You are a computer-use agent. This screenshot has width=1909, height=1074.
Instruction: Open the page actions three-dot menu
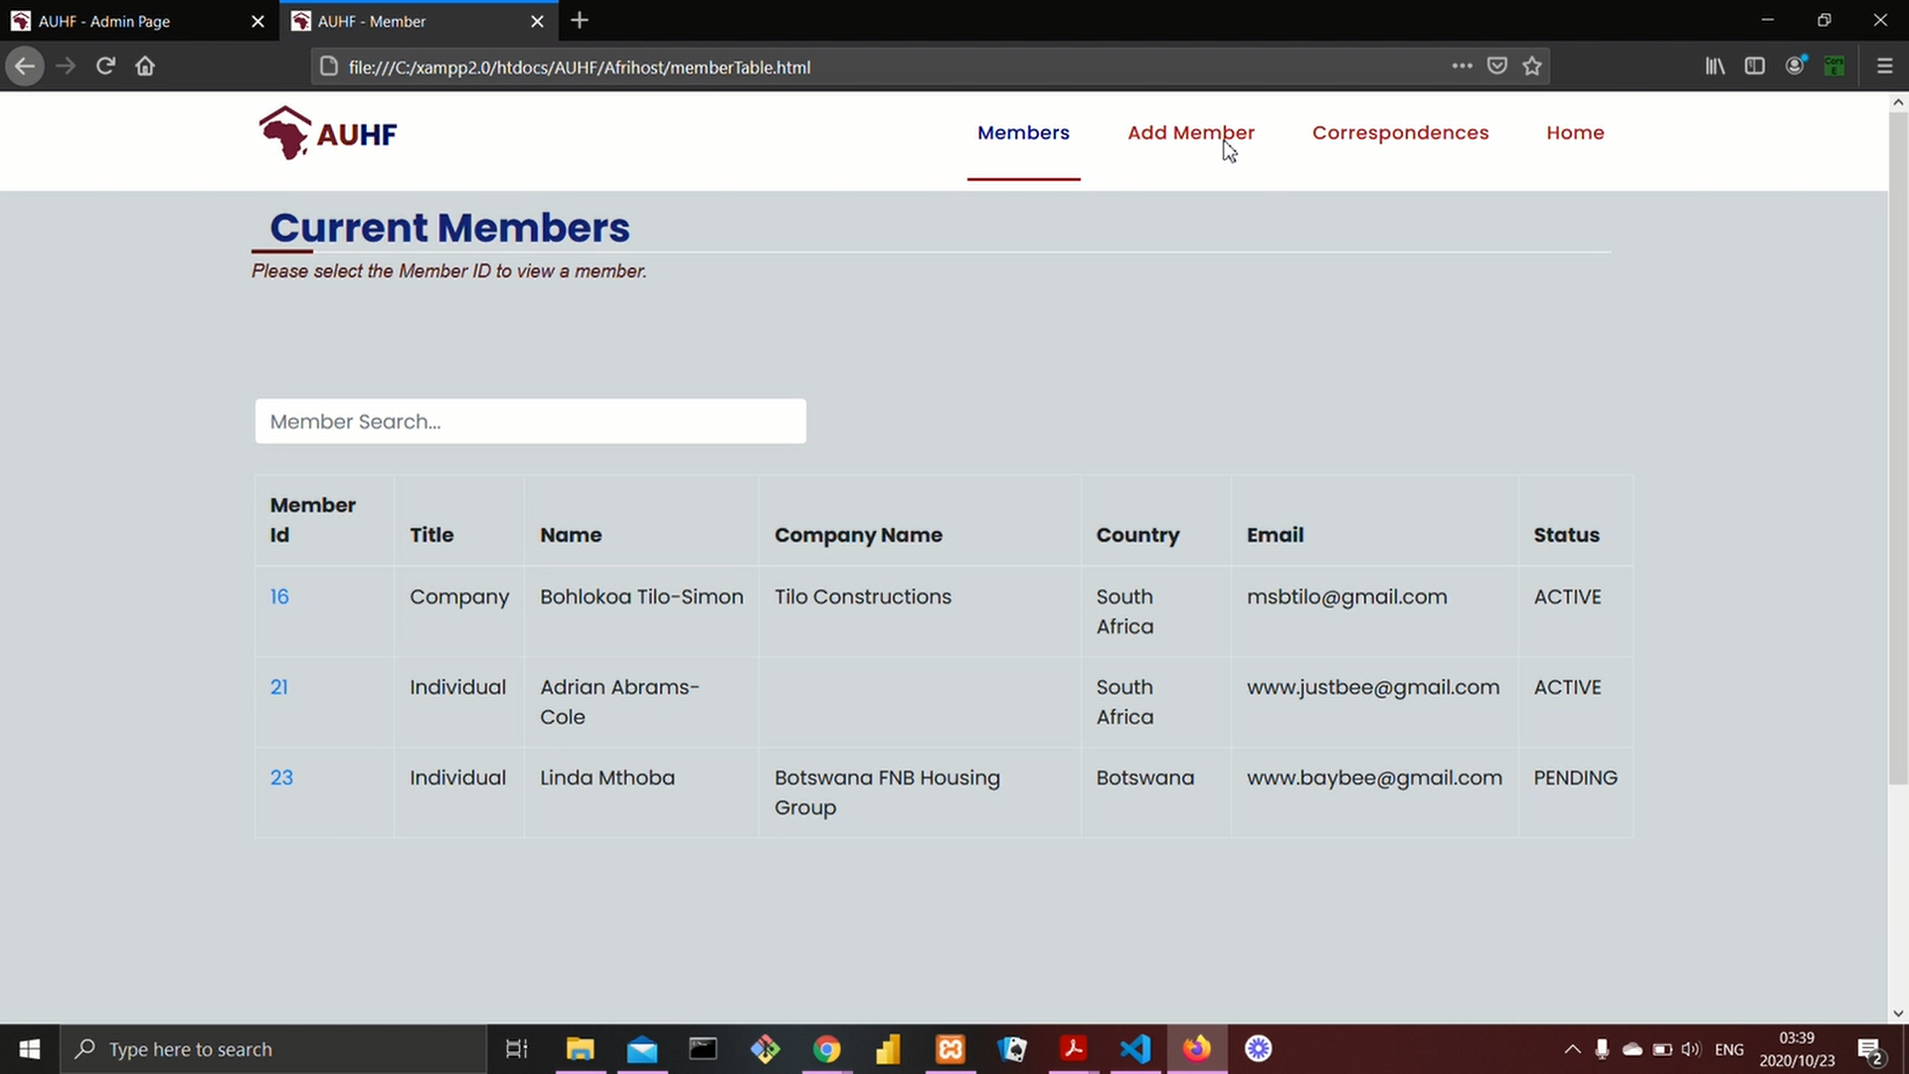[x=1462, y=67]
